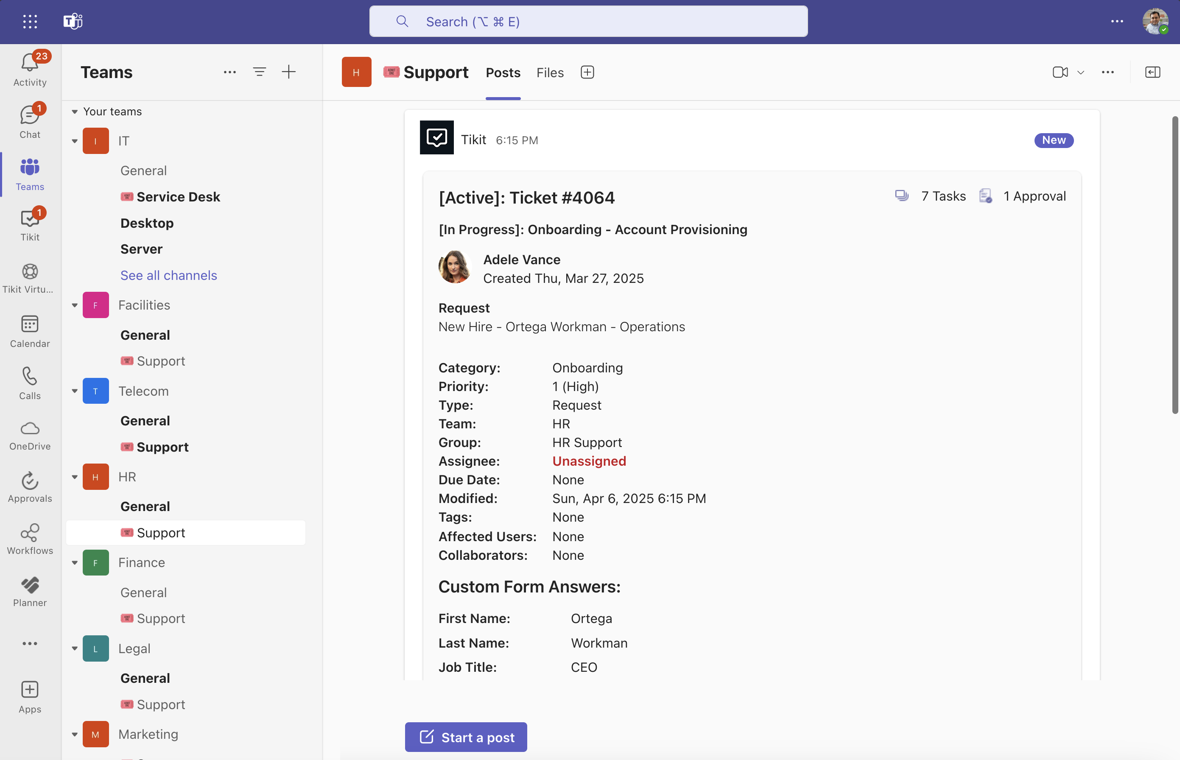Open the meet now dropdown arrow
Viewport: 1180px width, 760px height.
[1081, 73]
